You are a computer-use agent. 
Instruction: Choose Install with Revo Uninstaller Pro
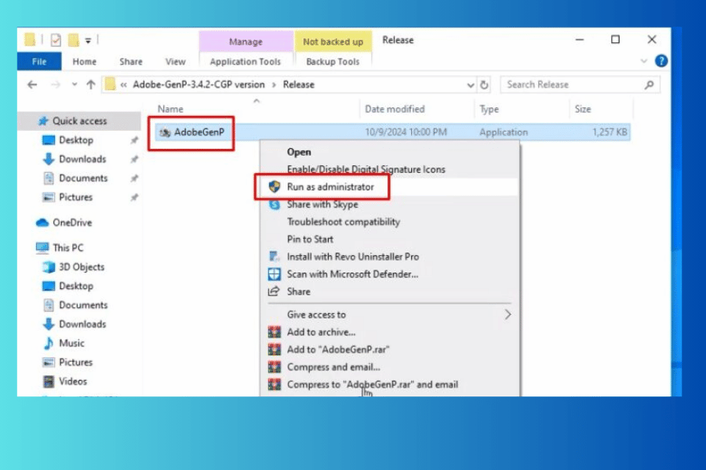point(352,256)
